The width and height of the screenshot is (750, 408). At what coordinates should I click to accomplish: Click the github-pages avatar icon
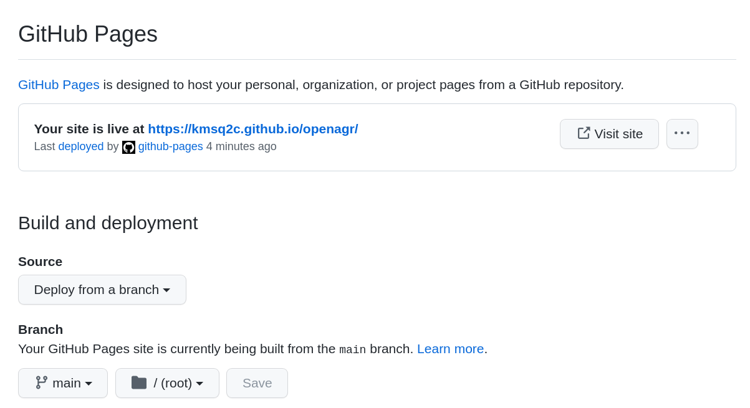click(x=128, y=147)
